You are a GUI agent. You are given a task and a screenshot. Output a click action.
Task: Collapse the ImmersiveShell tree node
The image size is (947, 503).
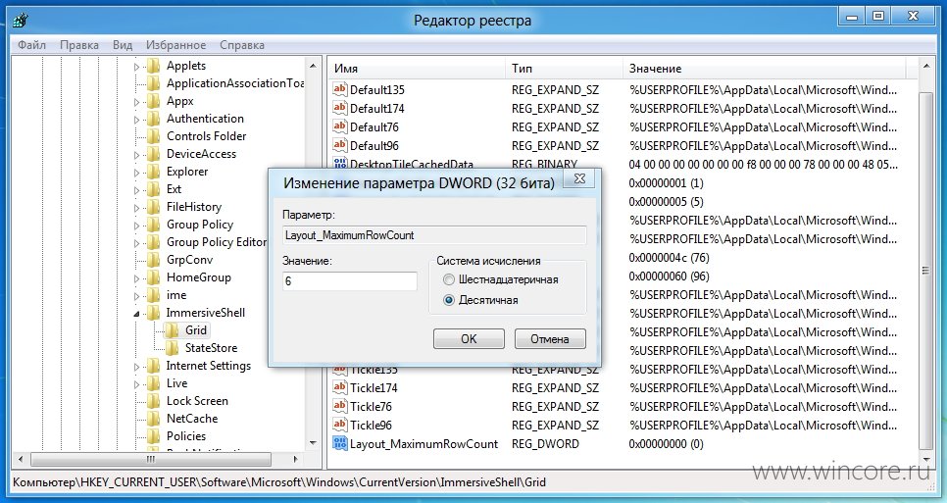pyautogui.click(x=136, y=314)
